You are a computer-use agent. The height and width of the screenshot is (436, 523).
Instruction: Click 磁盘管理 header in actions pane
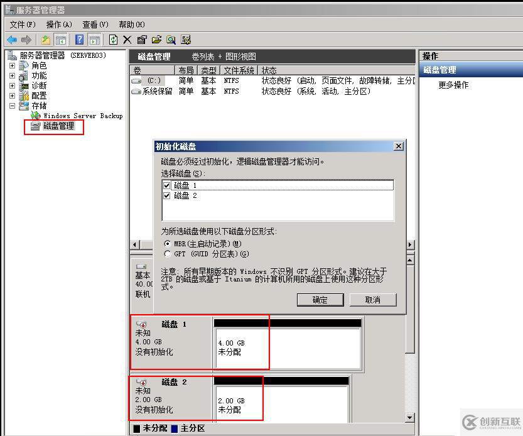(x=471, y=70)
